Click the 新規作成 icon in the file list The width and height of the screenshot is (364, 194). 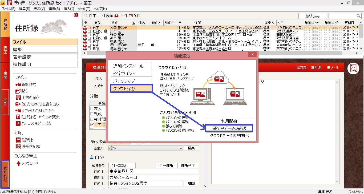18,85
